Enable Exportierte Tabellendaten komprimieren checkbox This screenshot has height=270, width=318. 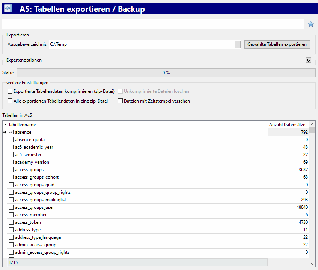pyautogui.click(x=10, y=91)
